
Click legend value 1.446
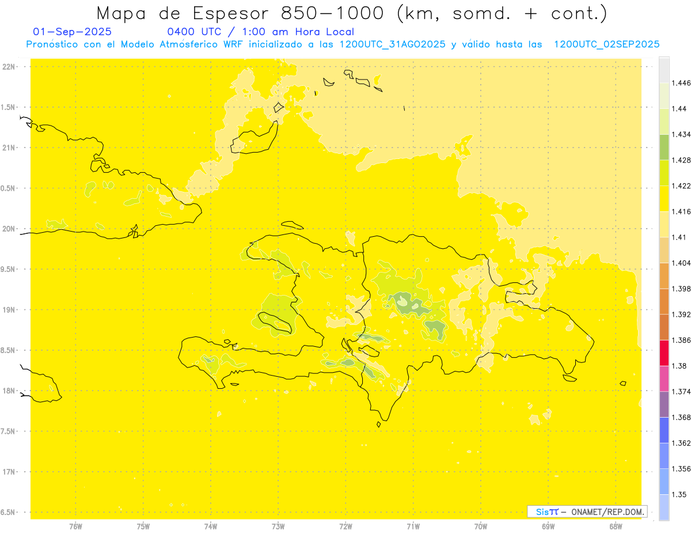681,83
